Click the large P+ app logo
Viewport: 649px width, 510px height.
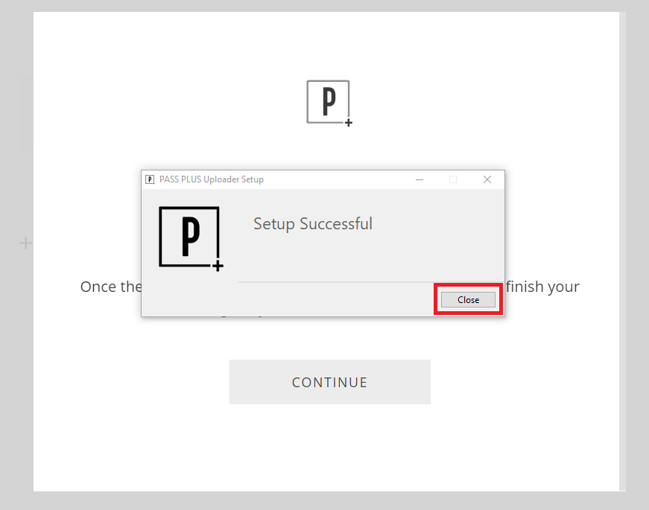coord(328,102)
